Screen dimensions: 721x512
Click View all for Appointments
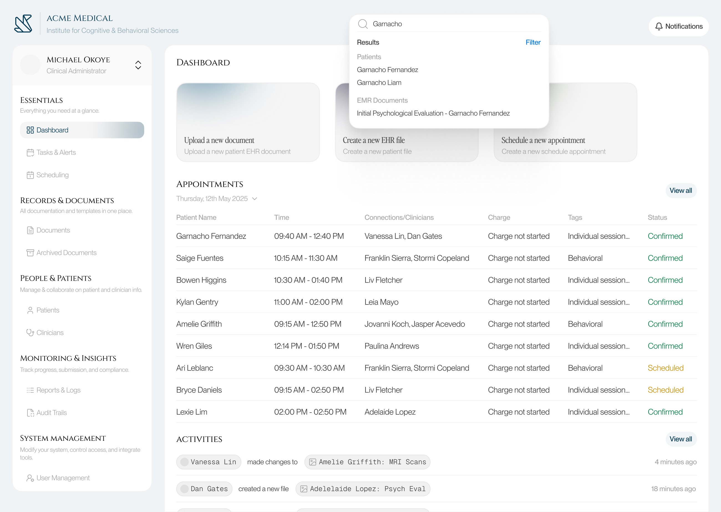tap(681, 190)
